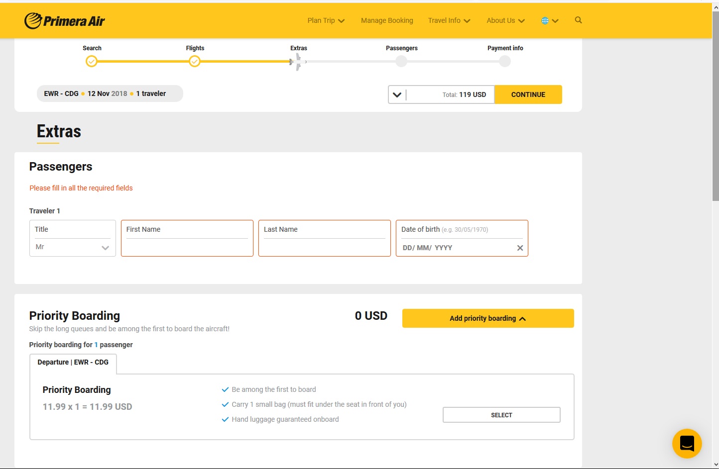Click 'Hand luggage guaranteed onboard' text
719x469 pixels.
tap(285, 419)
